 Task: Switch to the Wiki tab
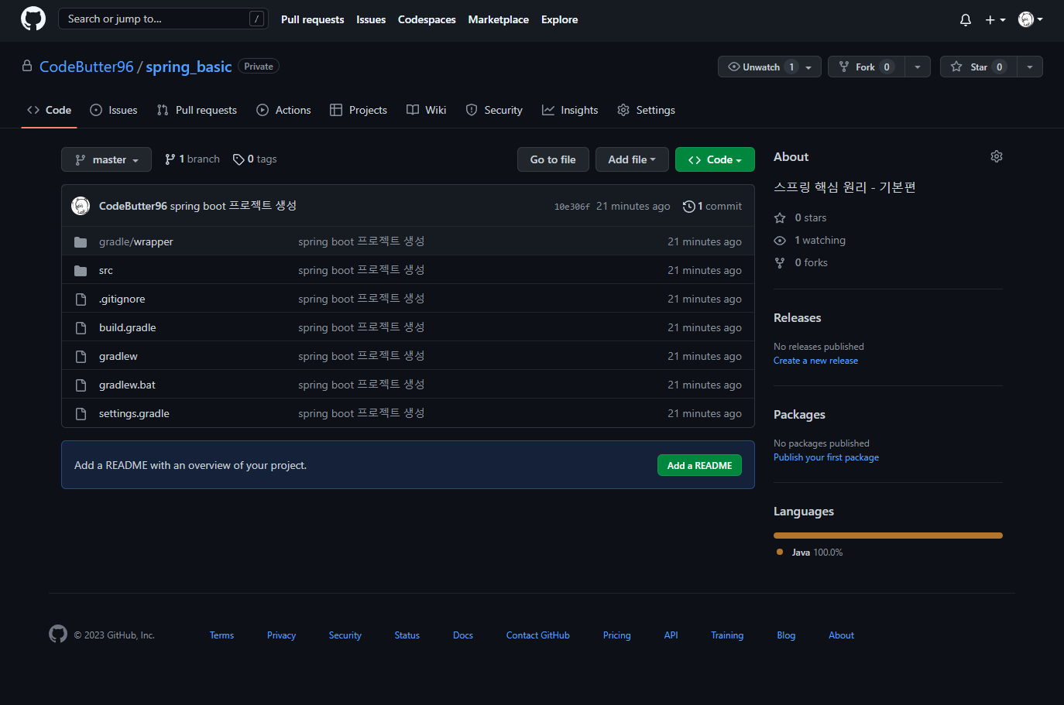coord(427,110)
